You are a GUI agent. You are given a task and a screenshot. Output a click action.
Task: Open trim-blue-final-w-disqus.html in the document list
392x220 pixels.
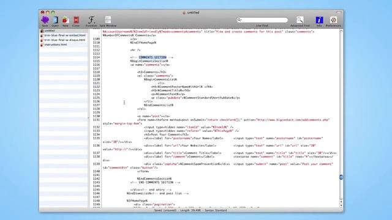64,40
